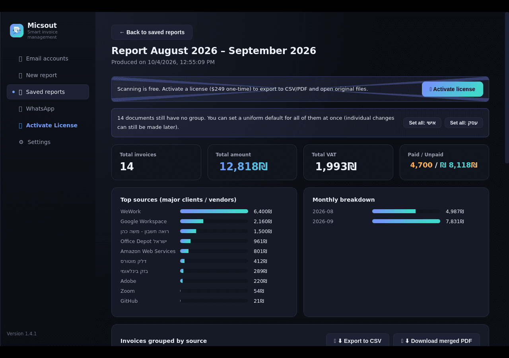Open Email accounts in sidebar
509x358 pixels.
click(x=48, y=58)
